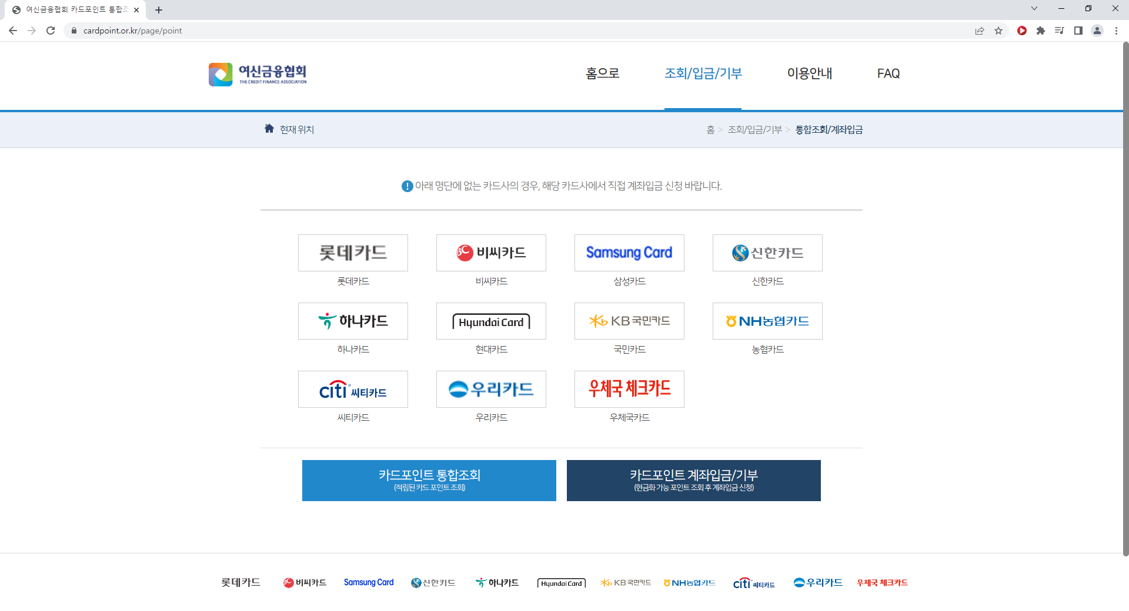Click the browser back arrow
The image size is (1129, 611).
tap(13, 31)
